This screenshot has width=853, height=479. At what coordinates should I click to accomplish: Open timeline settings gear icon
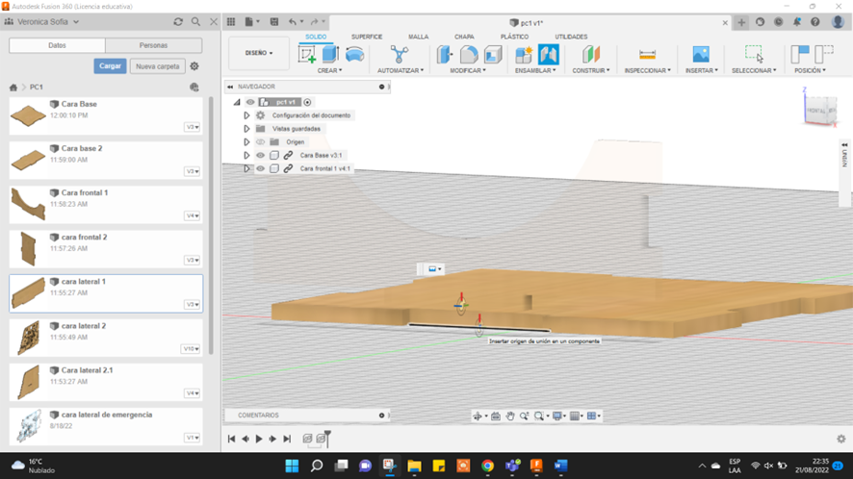click(x=841, y=439)
